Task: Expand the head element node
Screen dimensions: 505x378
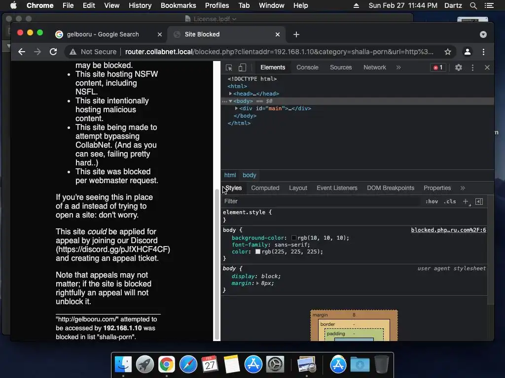Action: (x=231, y=94)
